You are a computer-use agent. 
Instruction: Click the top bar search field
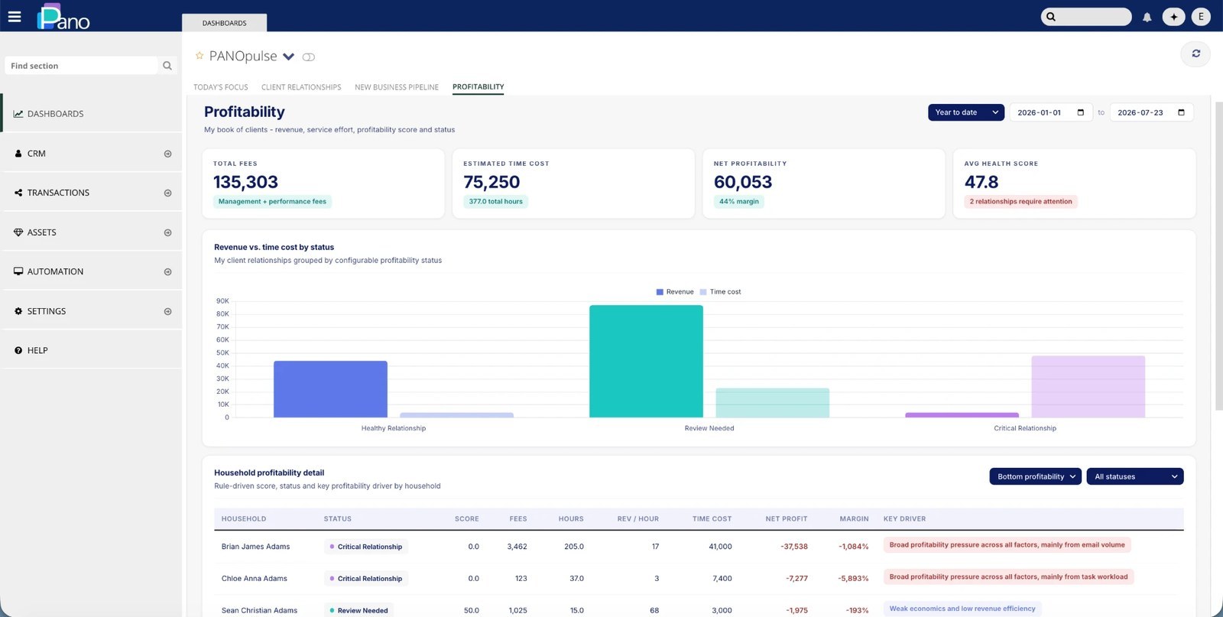(1086, 17)
